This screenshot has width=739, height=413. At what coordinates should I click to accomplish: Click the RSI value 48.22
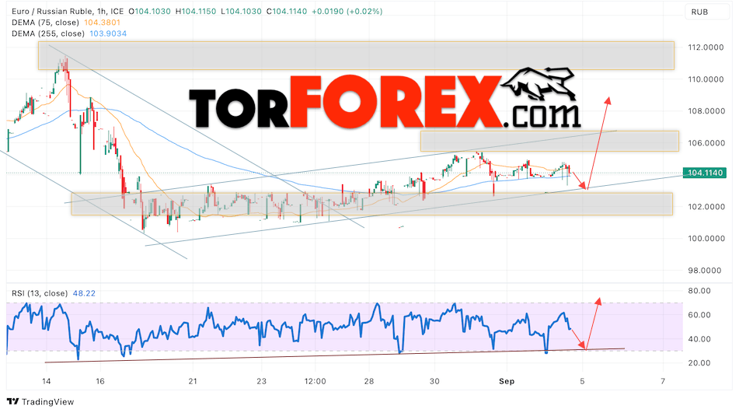coord(85,293)
